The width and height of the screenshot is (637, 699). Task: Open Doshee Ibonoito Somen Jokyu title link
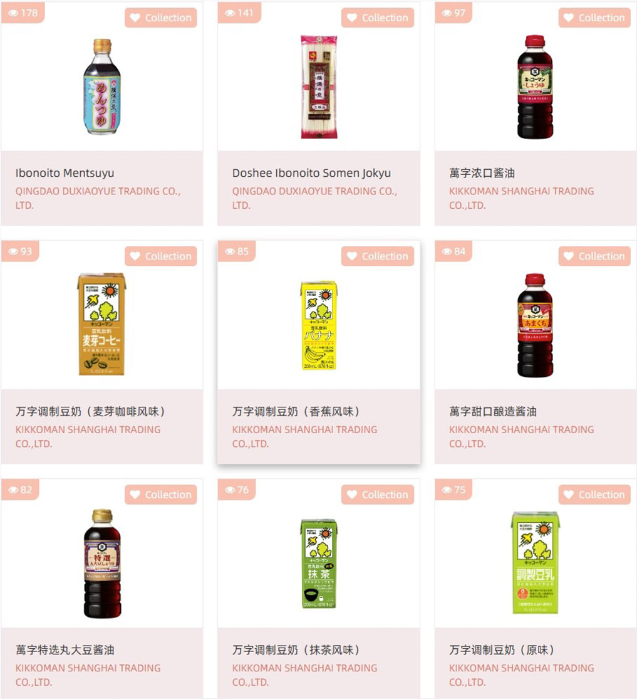[x=311, y=173]
